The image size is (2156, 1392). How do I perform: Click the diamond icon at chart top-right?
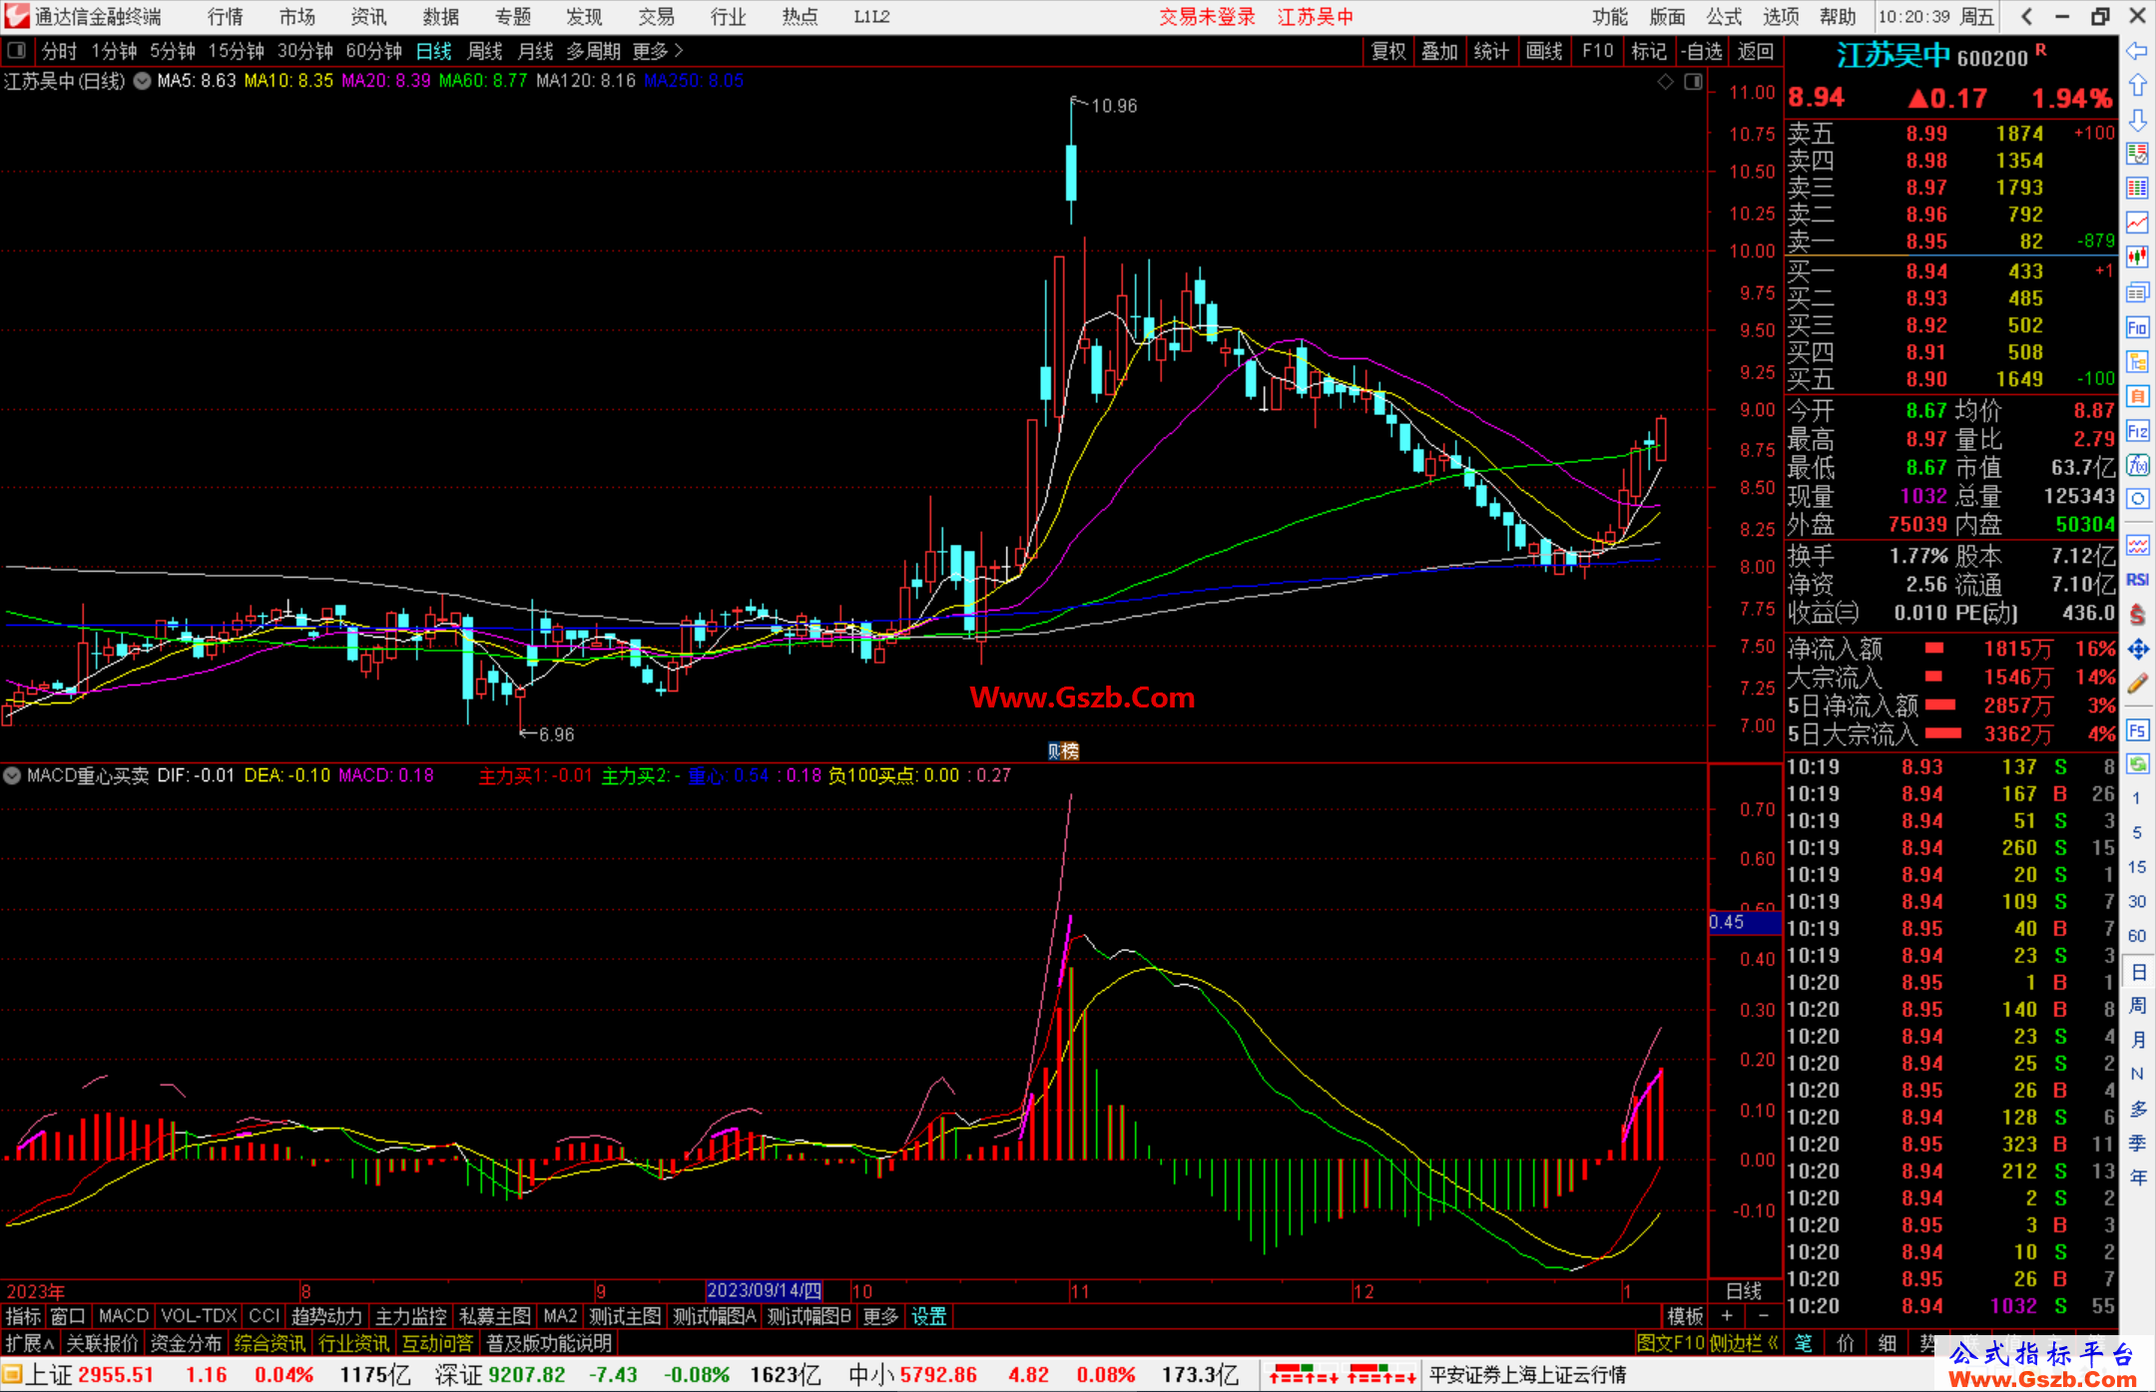[x=1665, y=82]
